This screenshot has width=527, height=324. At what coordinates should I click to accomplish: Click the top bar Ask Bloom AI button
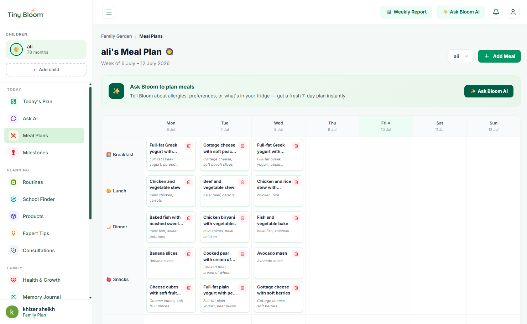pos(461,12)
